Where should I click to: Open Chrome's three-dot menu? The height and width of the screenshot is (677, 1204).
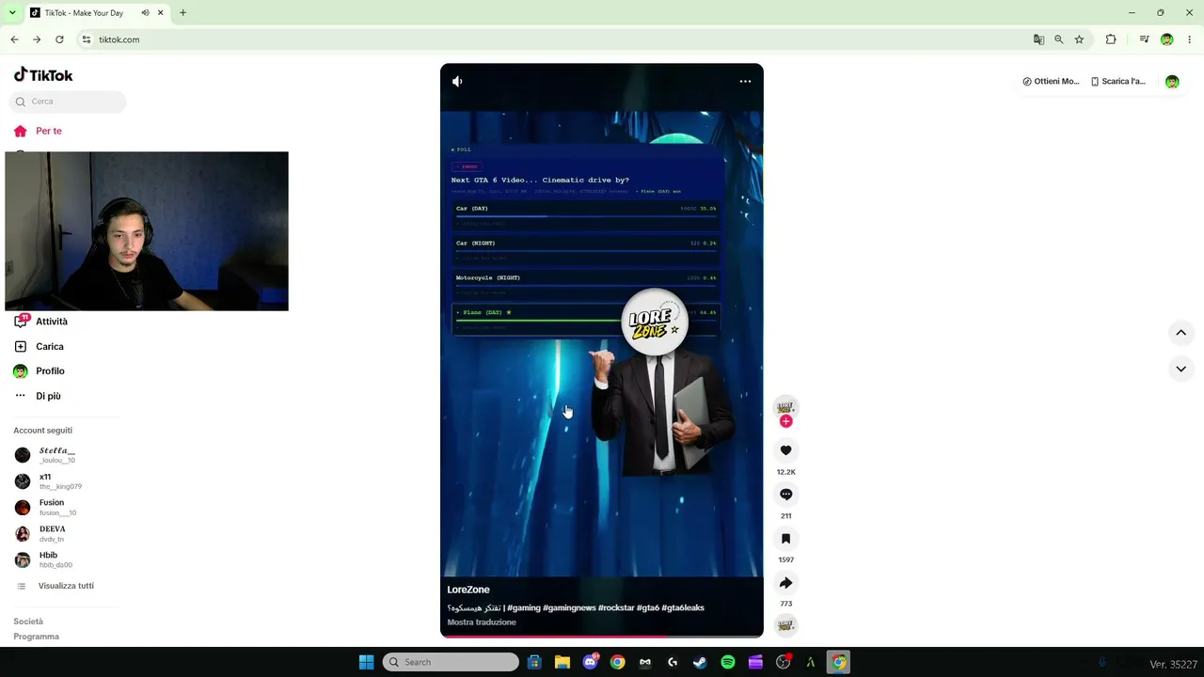pos(1190,39)
